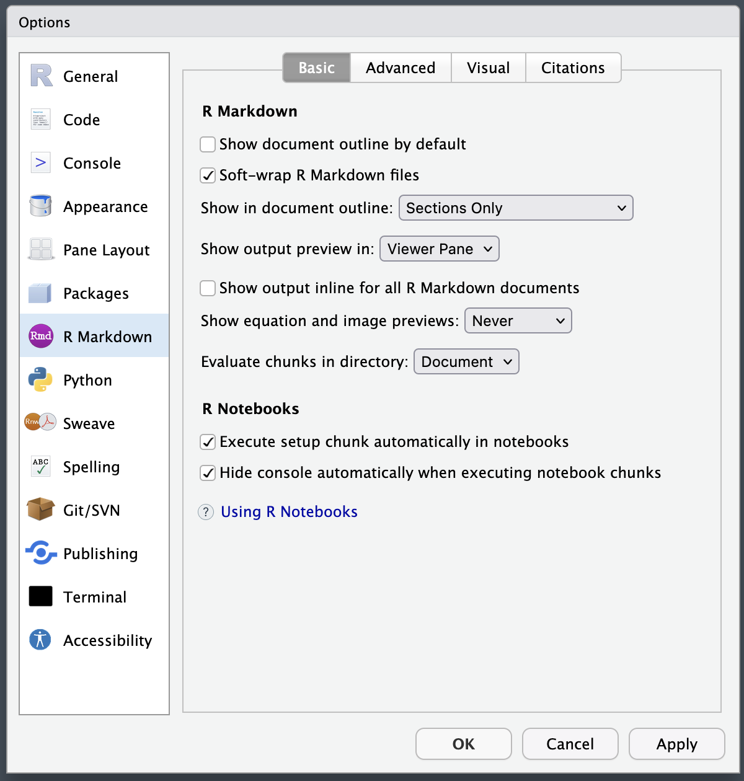This screenshot has height=781, width=744.
Task: Open the Using R Notebooks link
Action: click(x=290, y=512)
